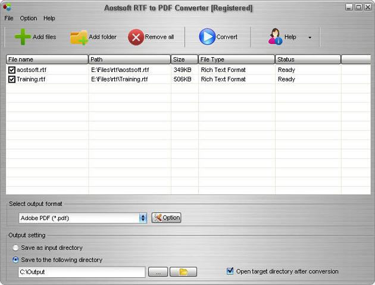Click the Add folder label
Screen dimensions: 375x285
102,37
